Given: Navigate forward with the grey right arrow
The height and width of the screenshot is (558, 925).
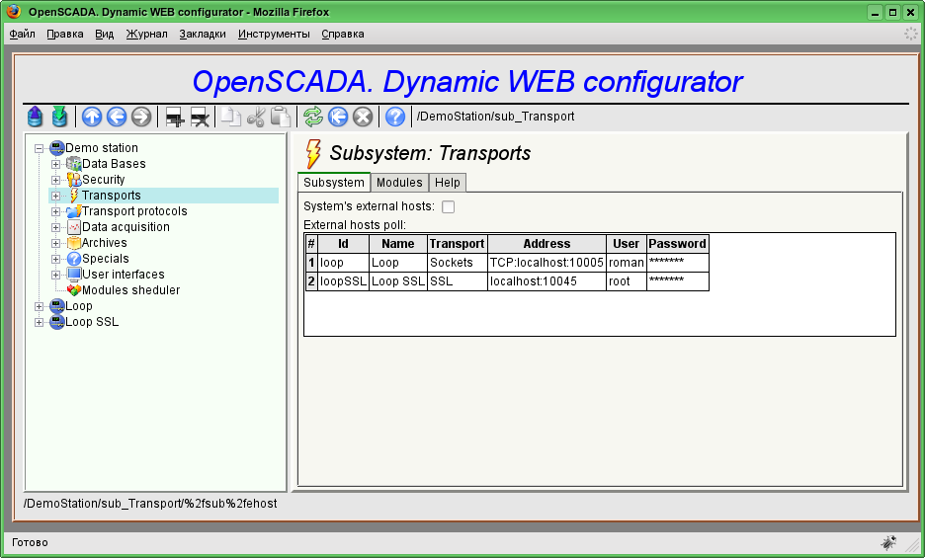Looking at the screenshot, I should [x=141, y=117].
